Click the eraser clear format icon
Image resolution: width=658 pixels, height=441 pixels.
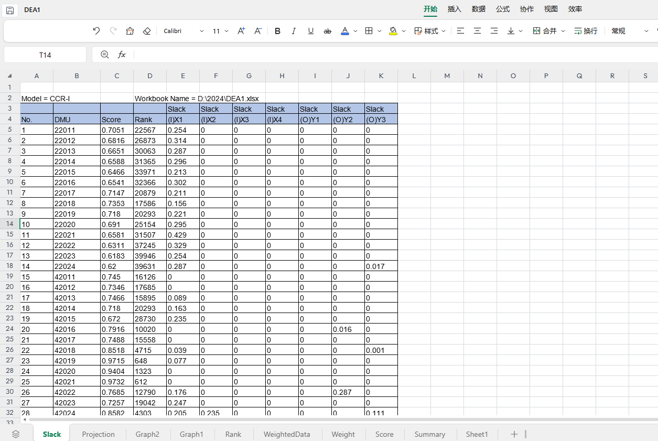click(x=147, y=31)
